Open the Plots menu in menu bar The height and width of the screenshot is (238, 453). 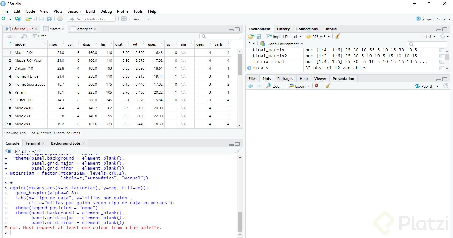tap(58, 11)
